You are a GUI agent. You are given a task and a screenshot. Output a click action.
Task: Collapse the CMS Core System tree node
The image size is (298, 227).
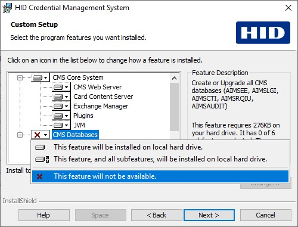click(x=20, y=77)
